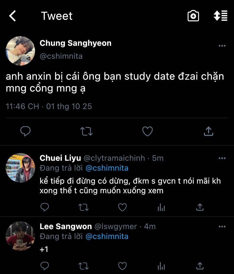Open @cshimnita mention in Chuei Liyu's reply

pos(107,168)
